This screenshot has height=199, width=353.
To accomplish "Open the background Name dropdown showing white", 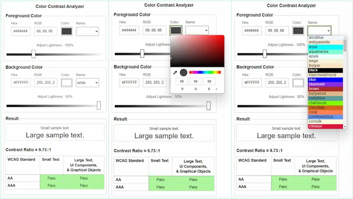I will pyautogui.click(x=87, y=83).
